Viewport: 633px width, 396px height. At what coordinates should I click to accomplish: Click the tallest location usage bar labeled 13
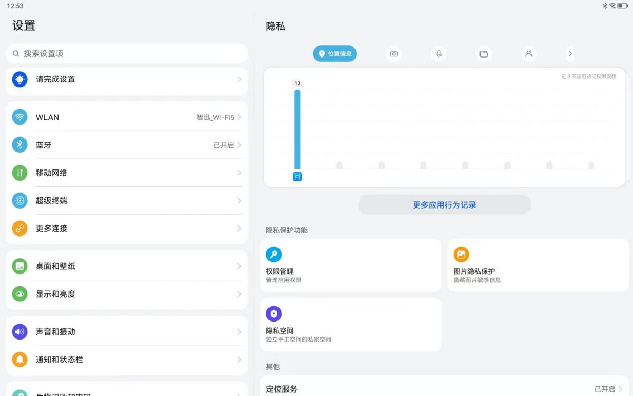coord(297,127)
